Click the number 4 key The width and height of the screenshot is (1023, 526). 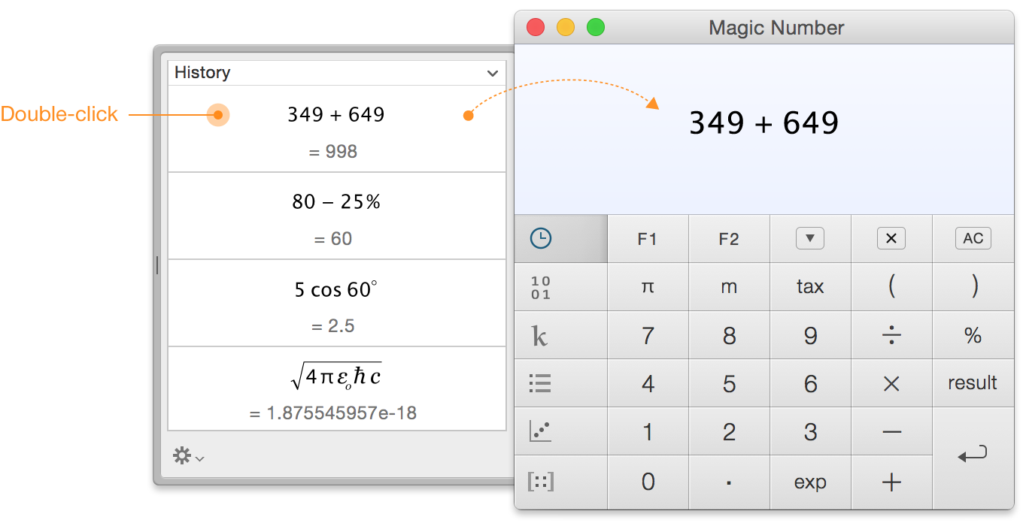point(648,383)
